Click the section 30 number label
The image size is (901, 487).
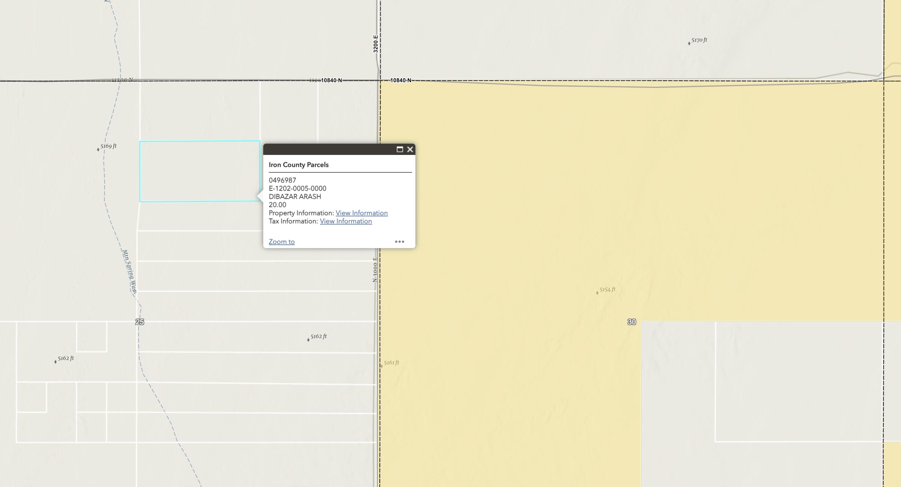[632, 322]
